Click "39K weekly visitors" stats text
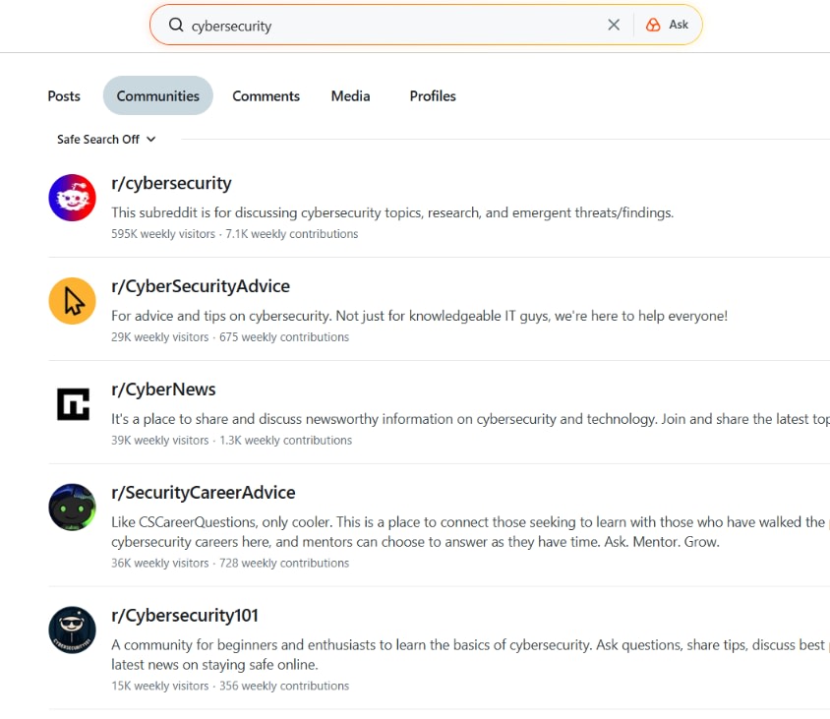This screenshot has height=719, width=830. point(160,441)
